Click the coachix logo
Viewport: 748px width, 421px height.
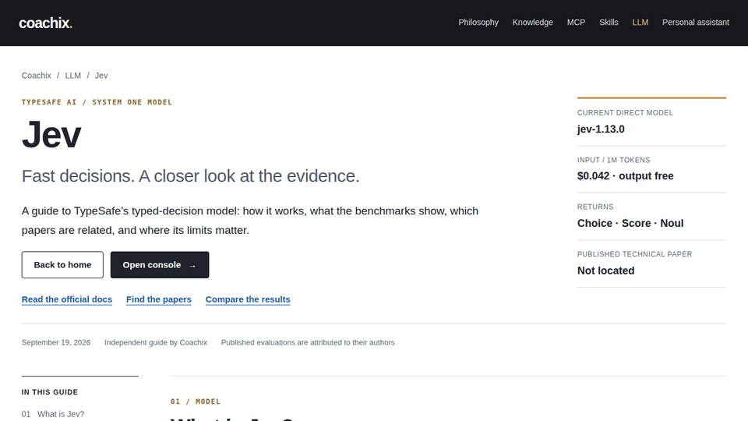click(45, 23)
